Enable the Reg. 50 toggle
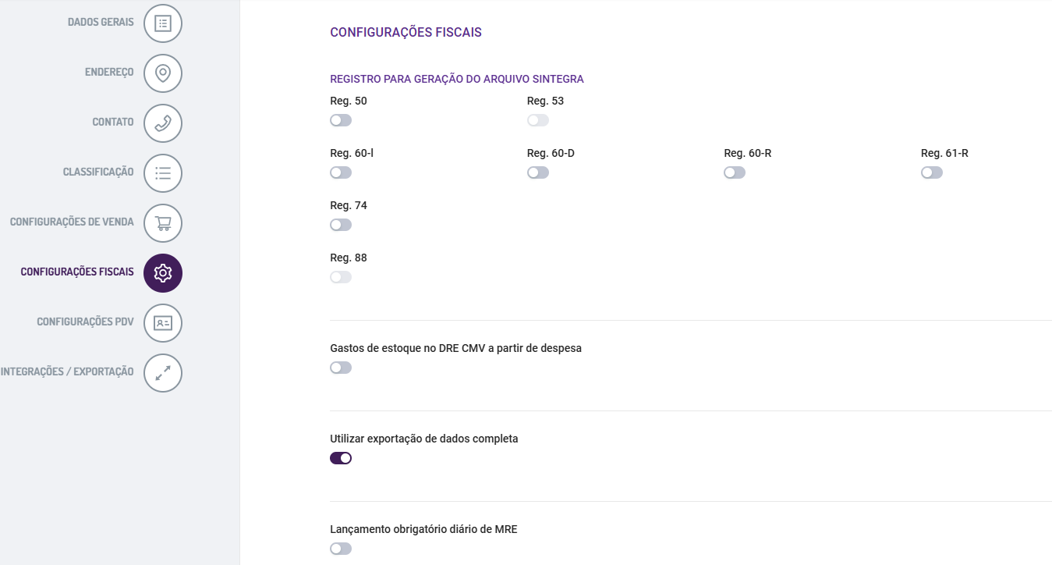 341,120
